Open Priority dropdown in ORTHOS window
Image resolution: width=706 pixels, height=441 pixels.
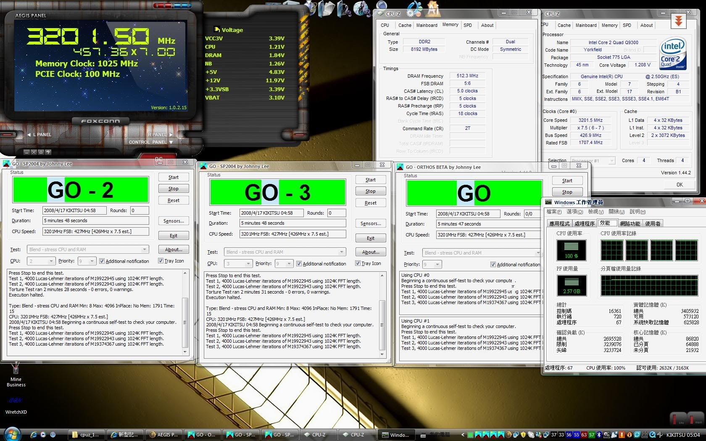click(432, 265)
